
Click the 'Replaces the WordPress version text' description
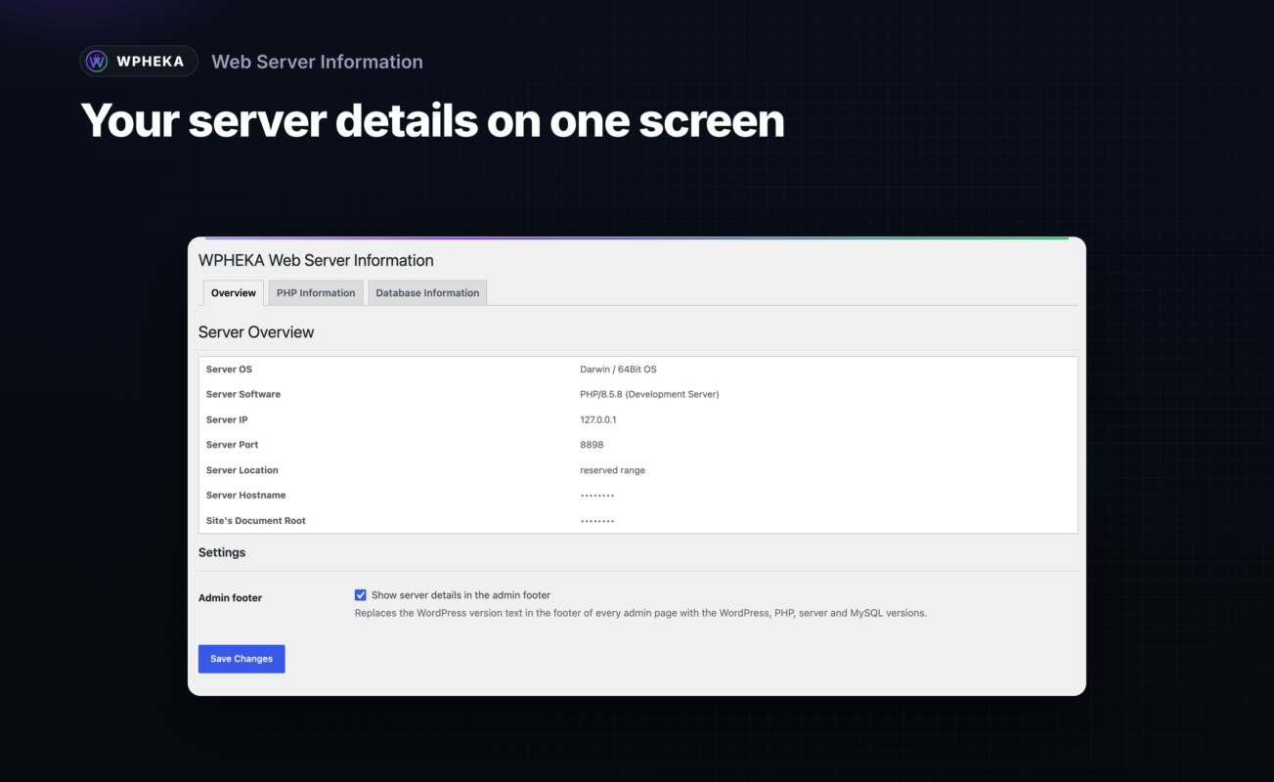pyautogui.click(x=640, y=614)
